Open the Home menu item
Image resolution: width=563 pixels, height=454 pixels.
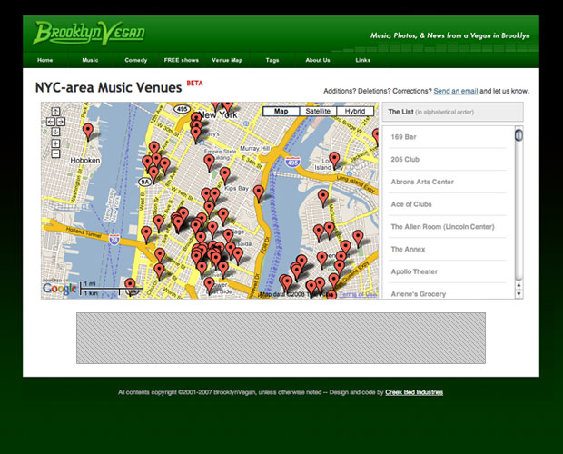pos(44,60)
